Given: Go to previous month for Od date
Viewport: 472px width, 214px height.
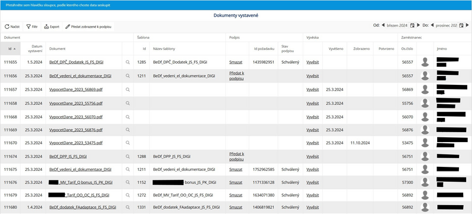Looking at the screenshot, I should 383,25.
